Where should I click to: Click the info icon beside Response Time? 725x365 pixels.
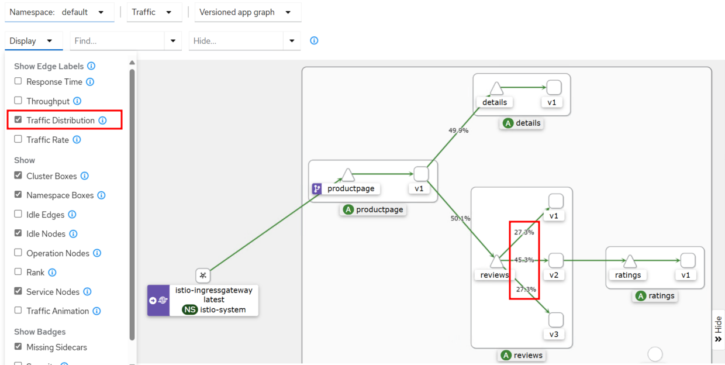click(90, 82)
